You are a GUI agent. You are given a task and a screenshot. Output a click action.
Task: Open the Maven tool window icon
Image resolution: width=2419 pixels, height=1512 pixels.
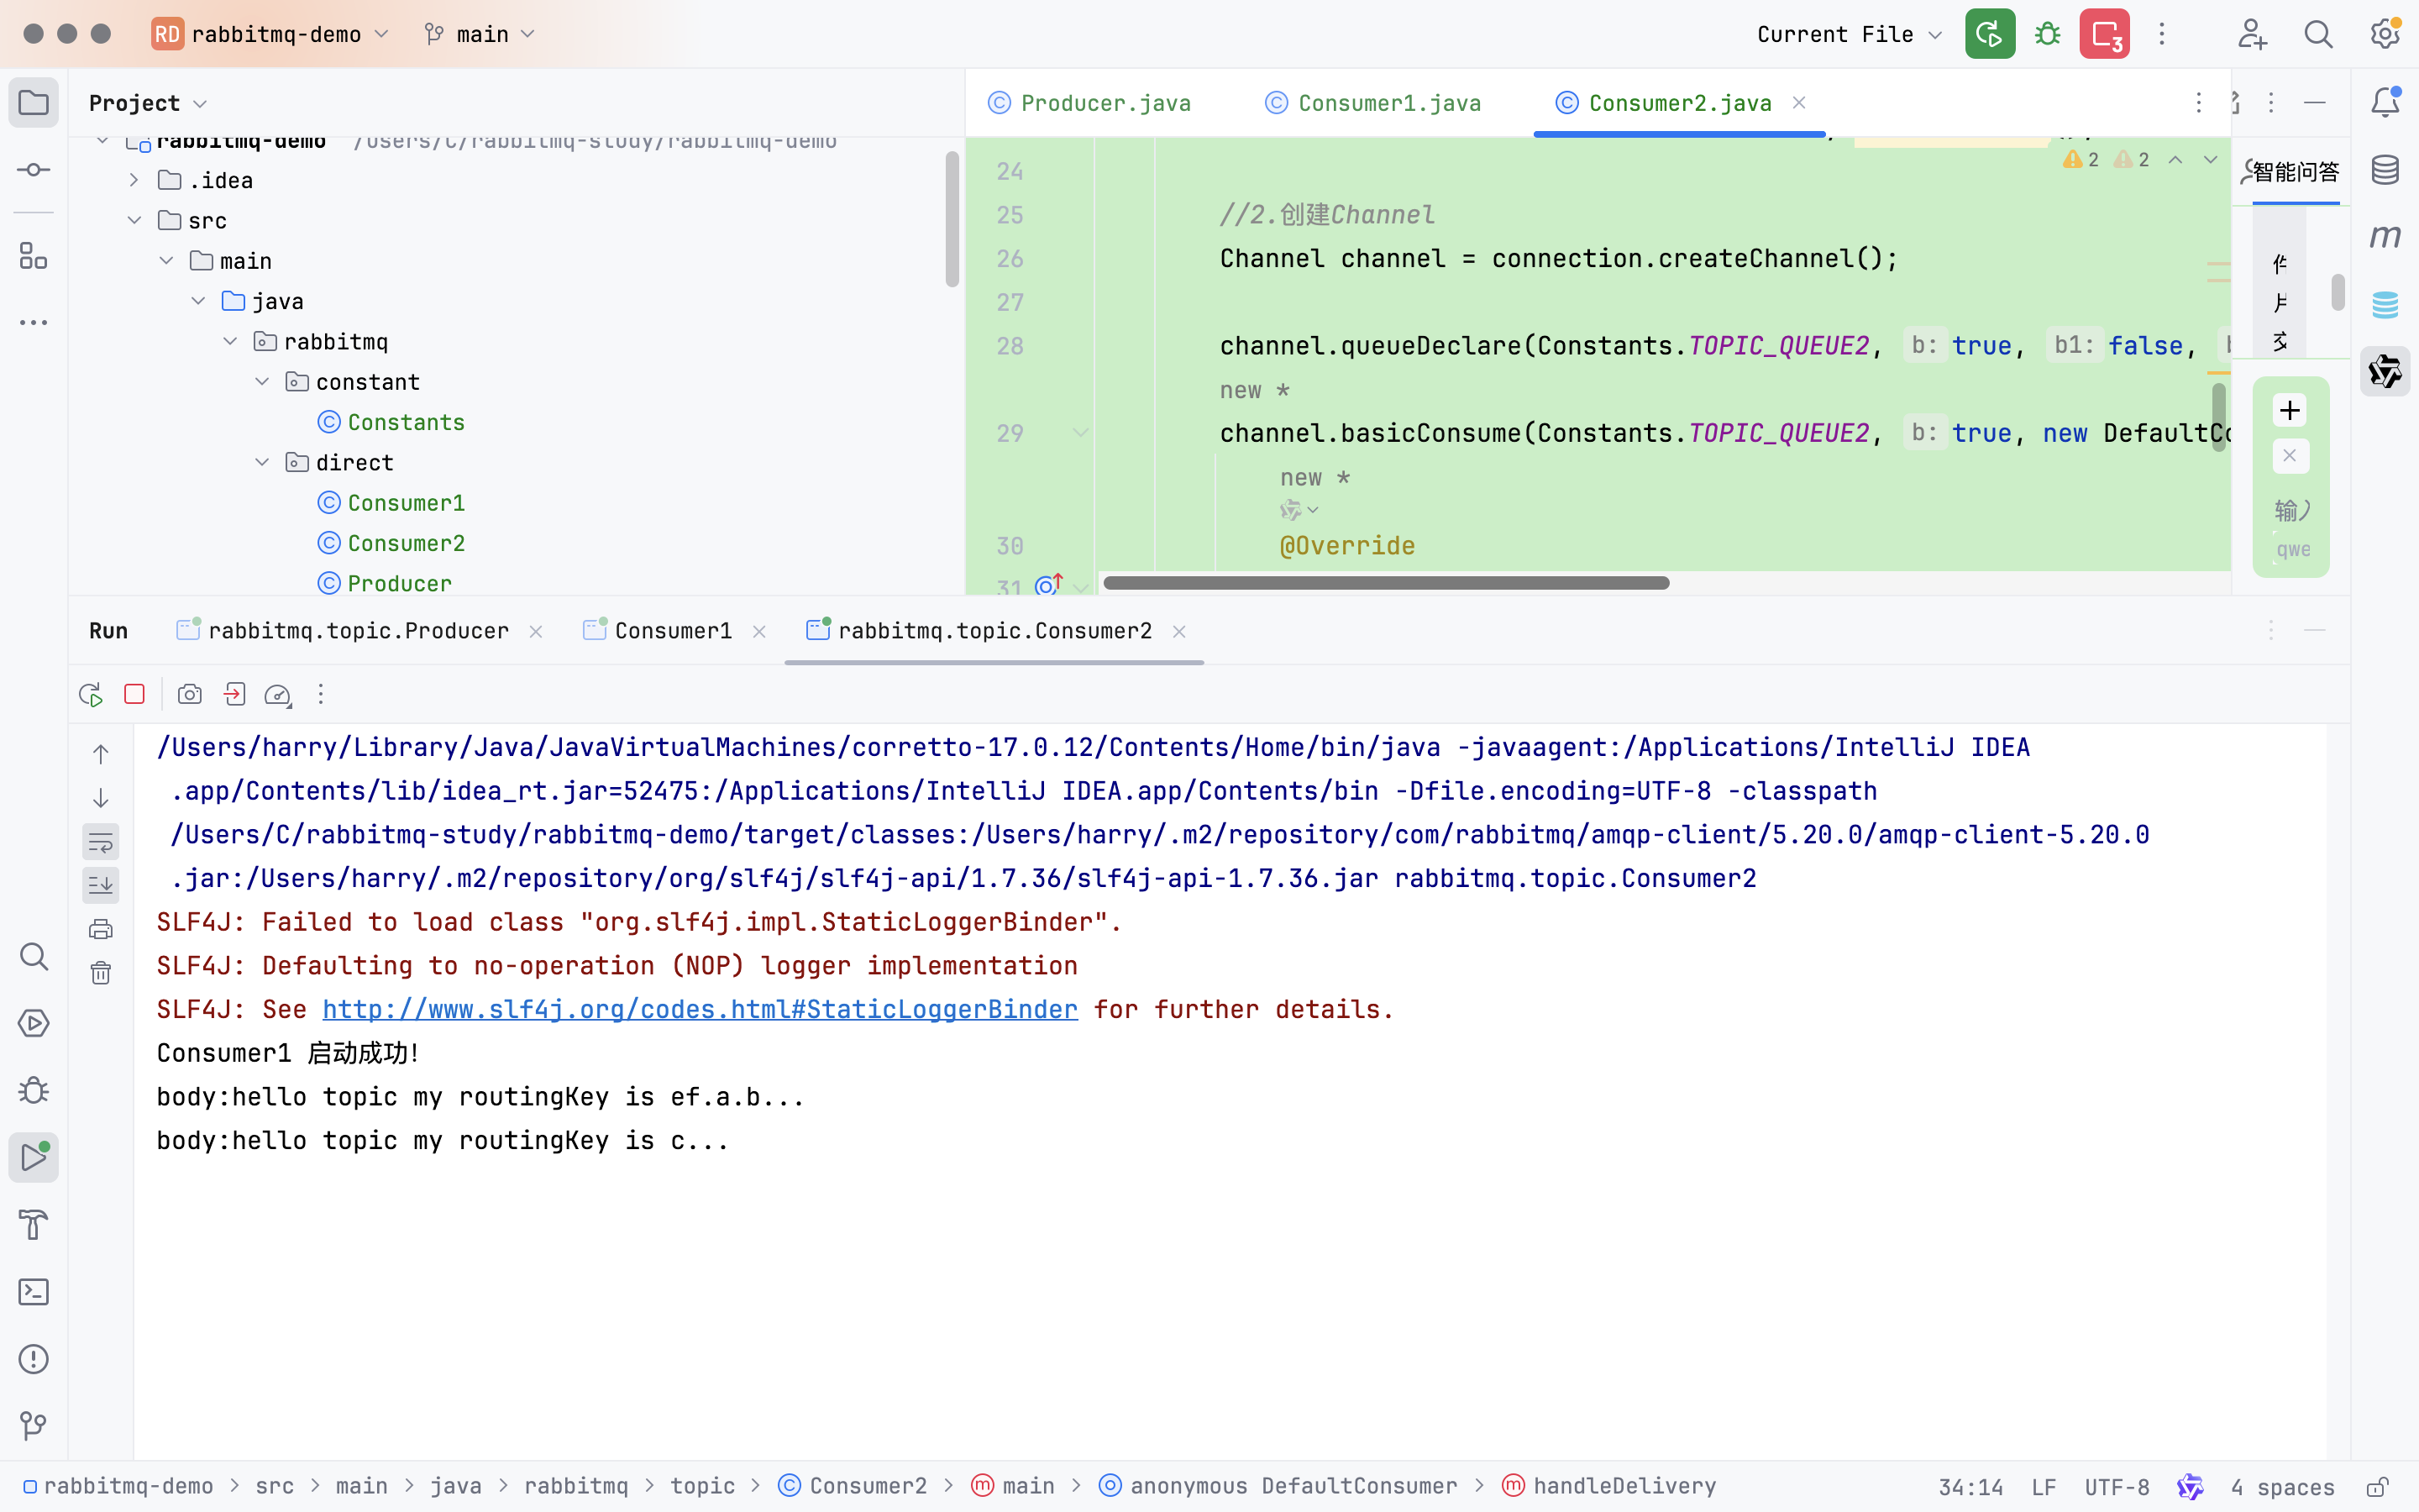2385,237
